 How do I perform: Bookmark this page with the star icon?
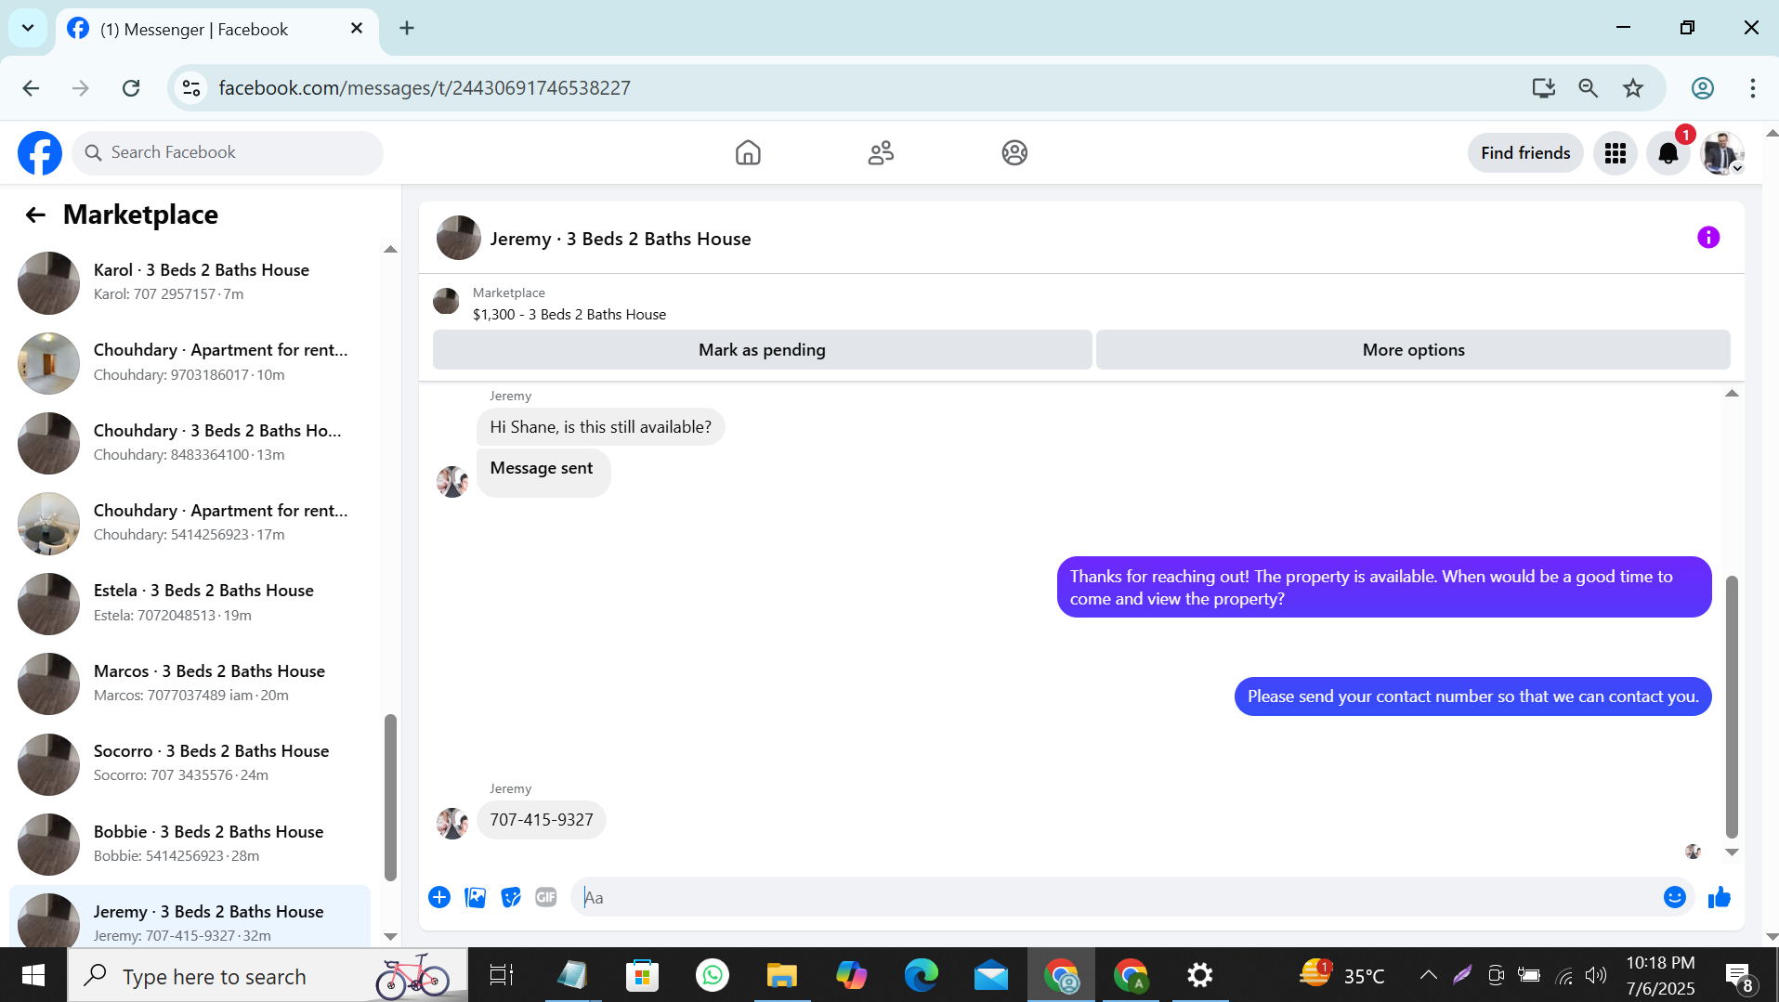1633,88
